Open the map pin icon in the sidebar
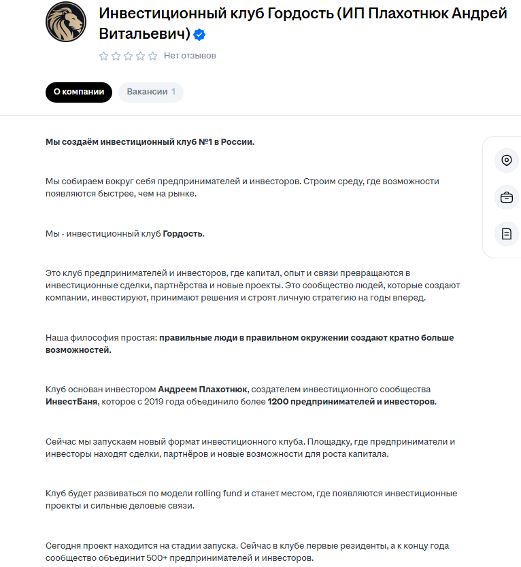This screenshot has height=567, width=521. (506, 161)
